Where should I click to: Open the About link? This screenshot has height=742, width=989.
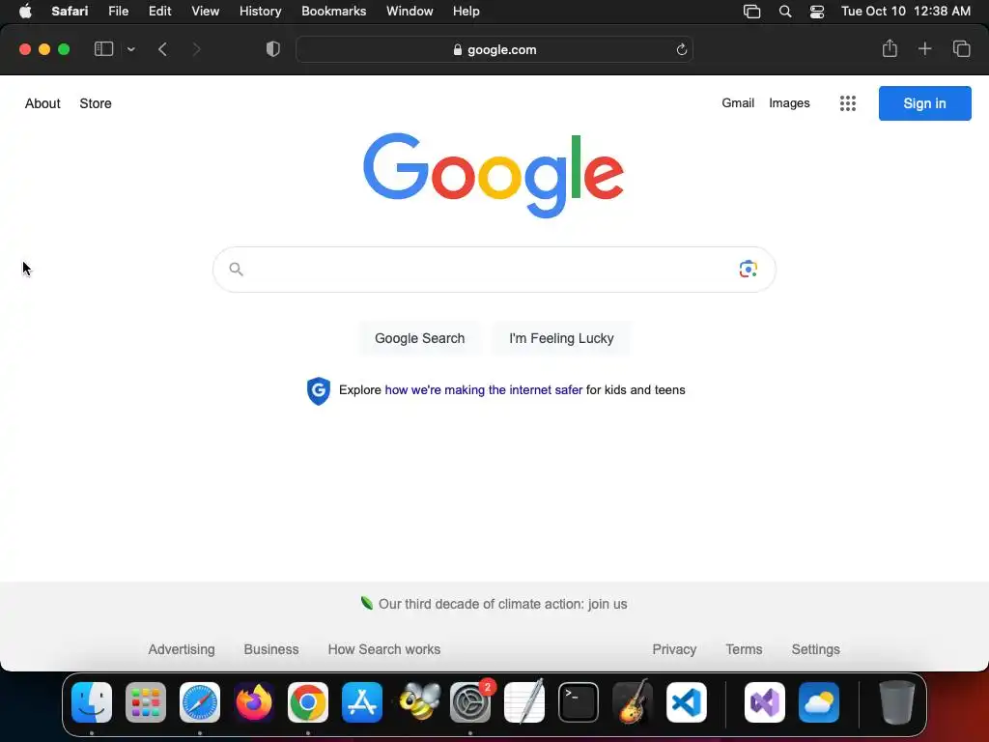[x=42, y=103]
